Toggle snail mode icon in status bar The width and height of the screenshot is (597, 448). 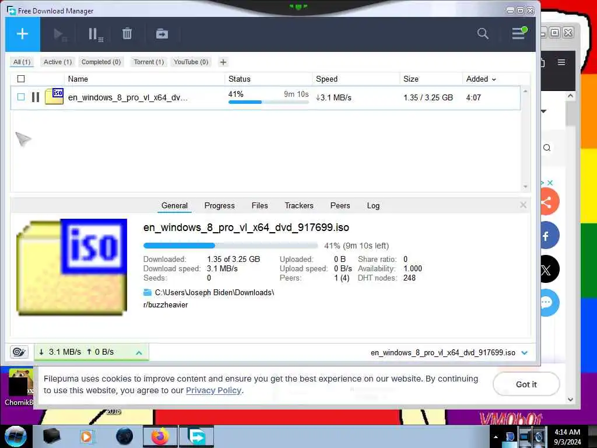click(x=19, y=352)
